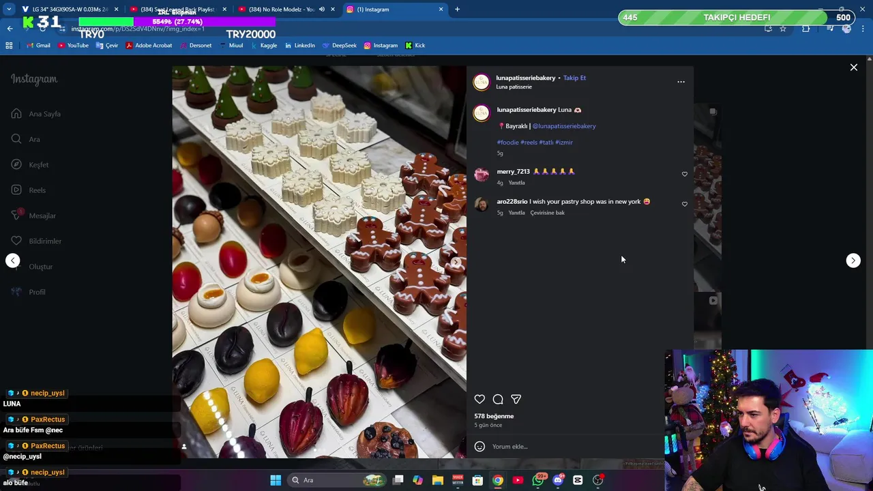Open the comment bubble icon under the post
Image resolution: width=873 pixels, height=491 pixels.
tap(498, 400)
